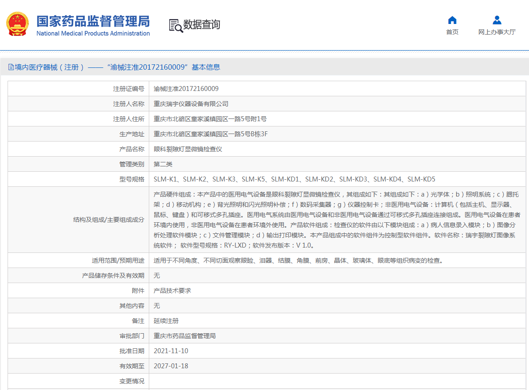Click the 数据查询 magnifier document icon
The height and width of the screenshot is (390, 529).
pyautogui.click(x=175, y=25)
